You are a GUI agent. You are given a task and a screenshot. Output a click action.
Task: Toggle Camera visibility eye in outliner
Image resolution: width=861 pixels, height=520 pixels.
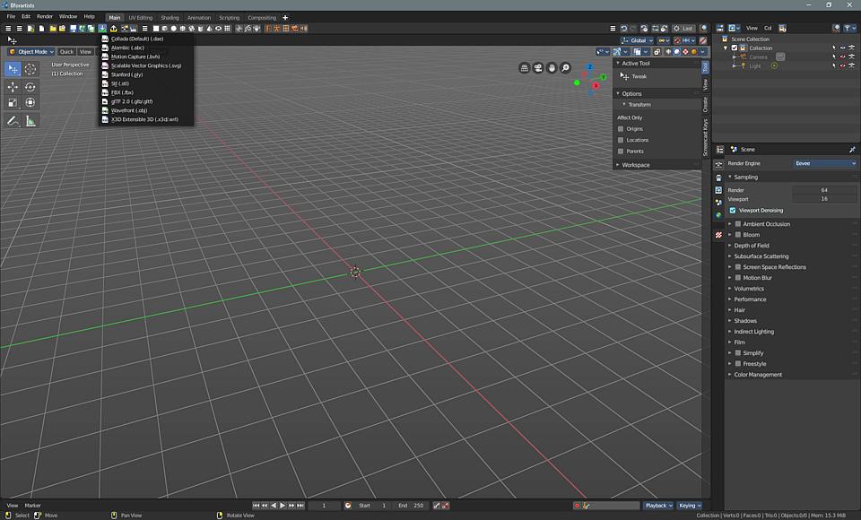(842, 56)
